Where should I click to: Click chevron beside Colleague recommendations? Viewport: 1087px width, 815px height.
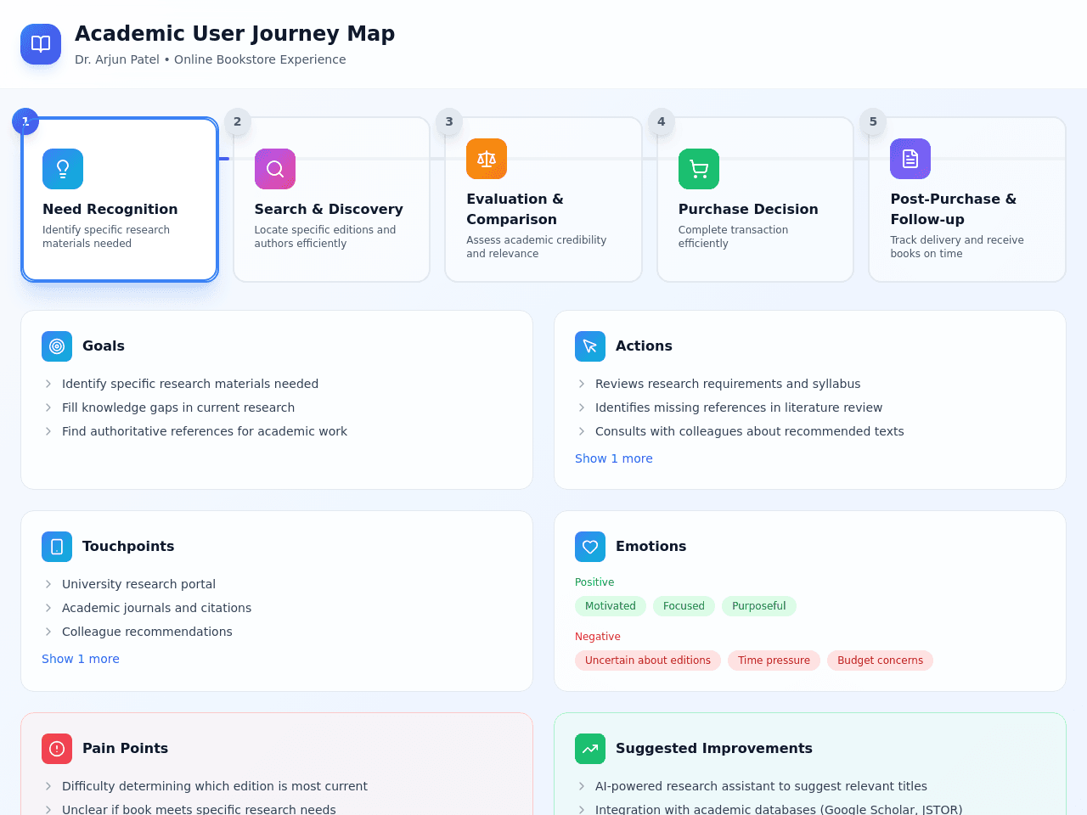pyautogui.click(x=48, y=632)
